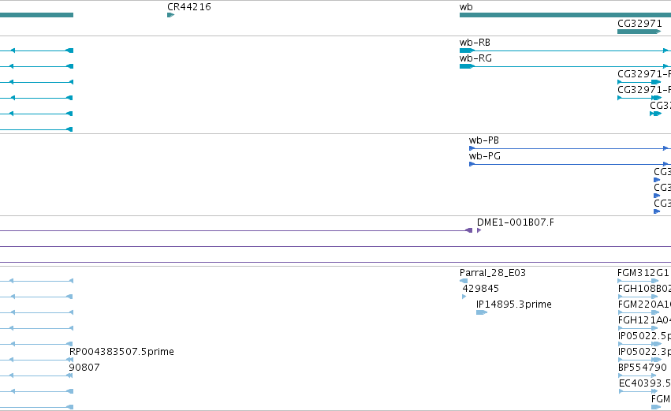Click the RP004383507.5prime label

tap(121, 352)
